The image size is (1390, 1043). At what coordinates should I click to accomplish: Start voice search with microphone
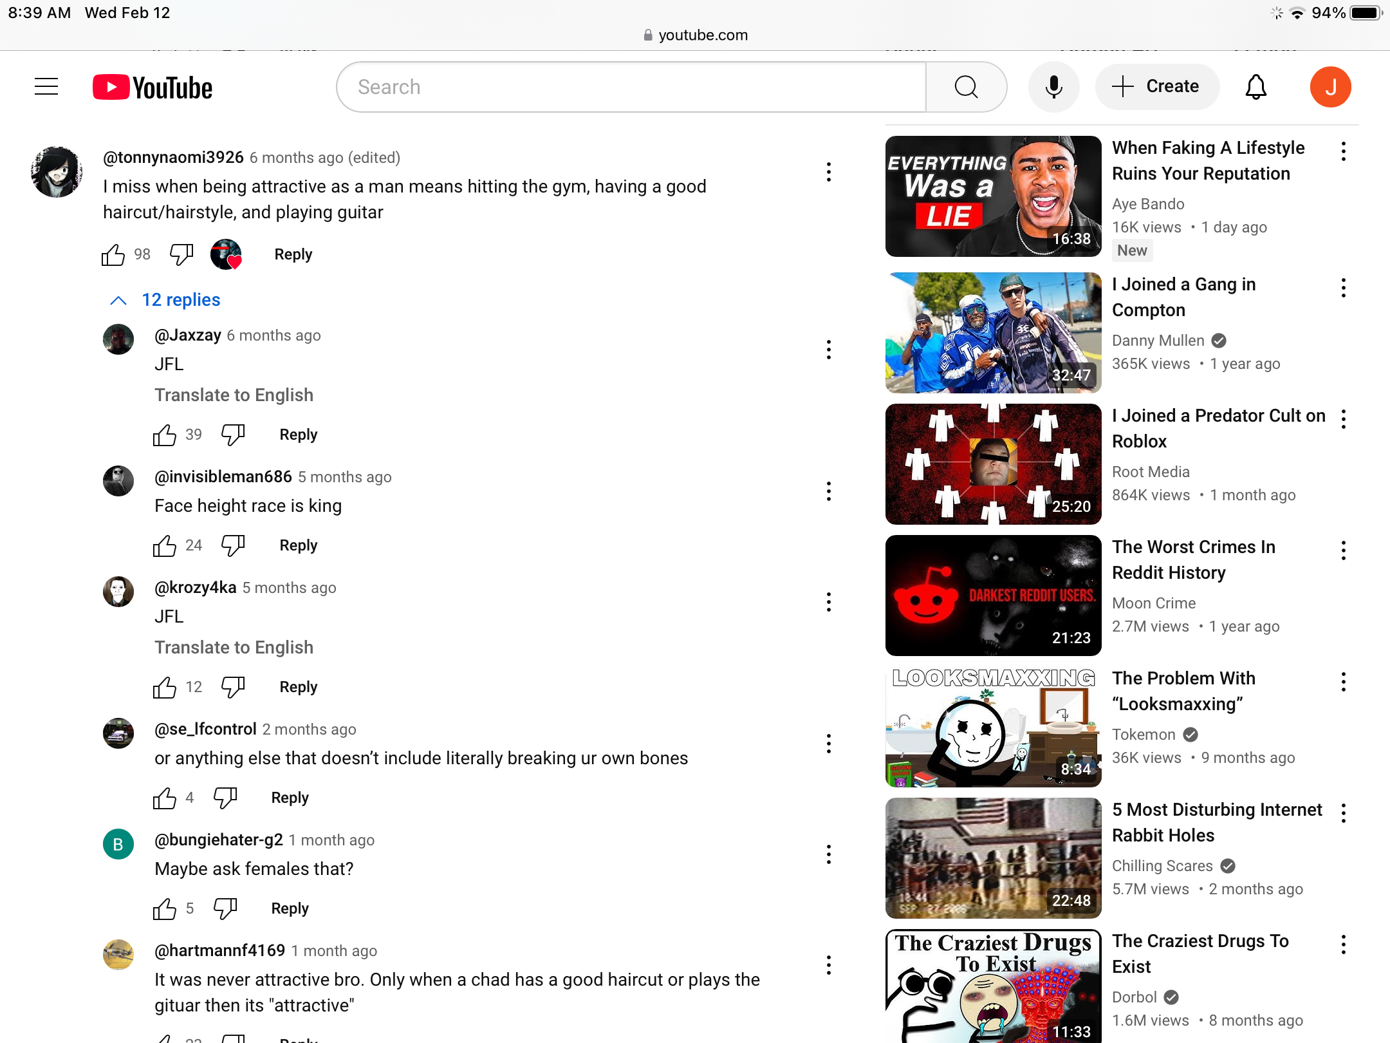(x=1053, y=87)
